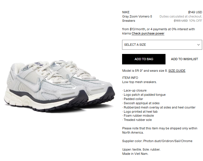Screen dimensions: 203x161
Task: Click the ADD TO BAG button
Action: pyautogui.click(x=144, y=59)
